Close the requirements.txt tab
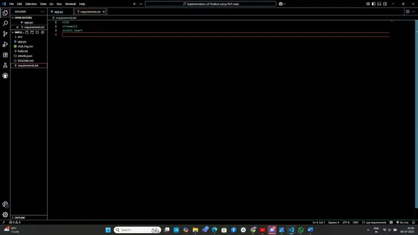This screenshot has height=235, width=418. tap(104, 12)
